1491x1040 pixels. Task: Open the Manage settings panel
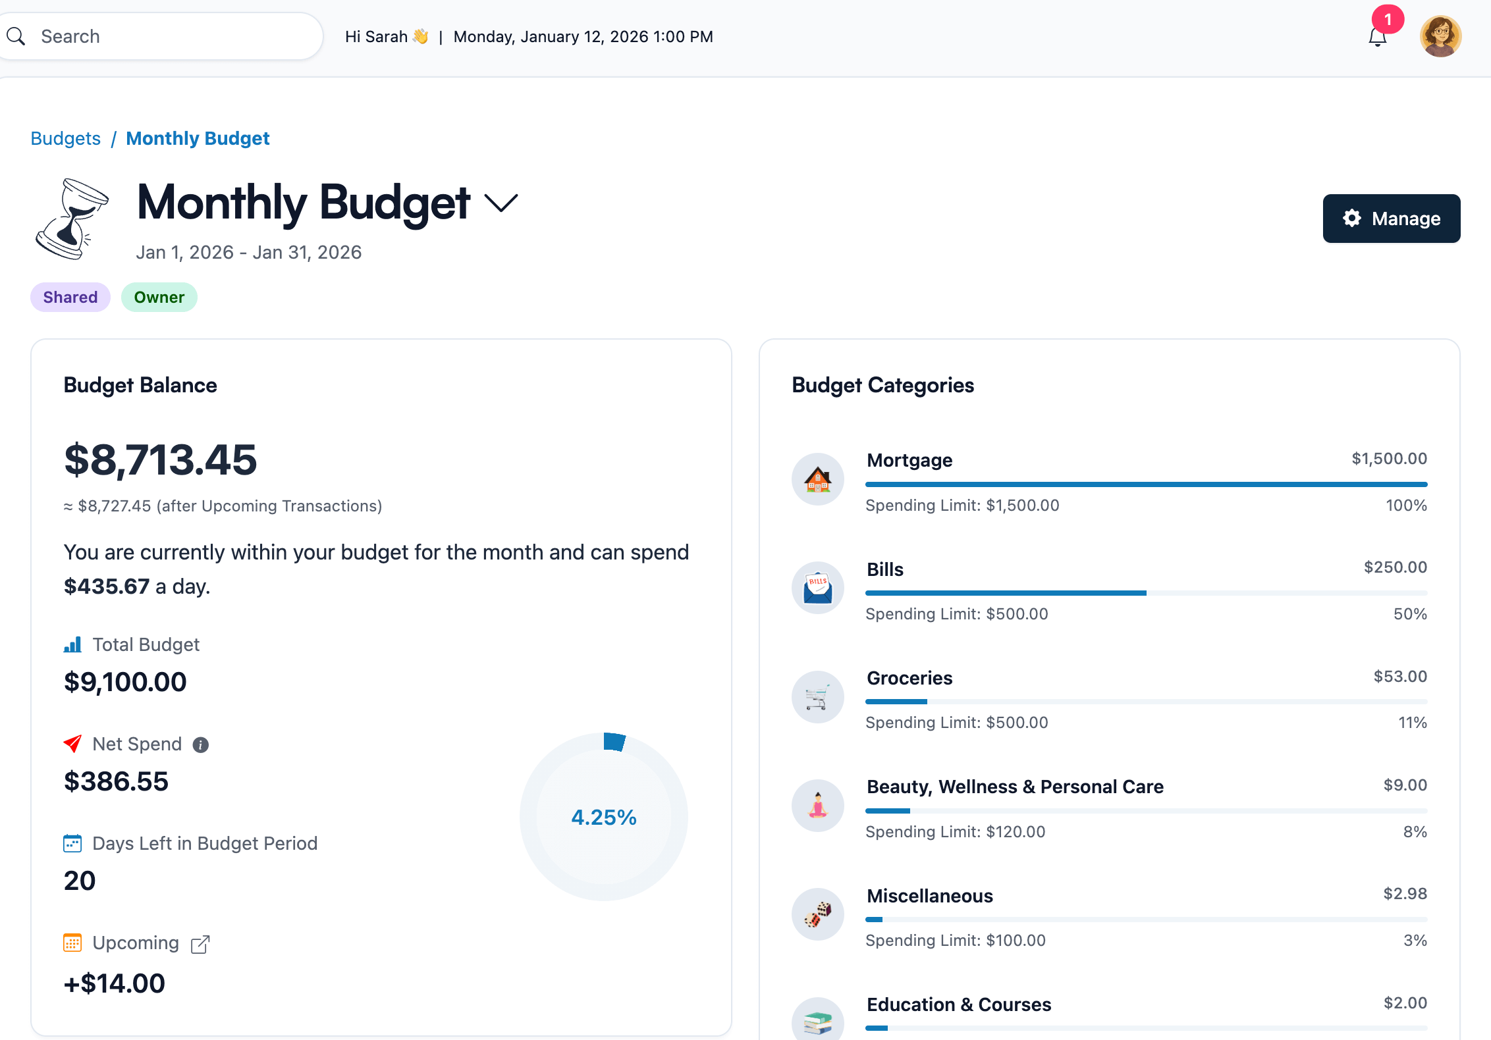1391,219
